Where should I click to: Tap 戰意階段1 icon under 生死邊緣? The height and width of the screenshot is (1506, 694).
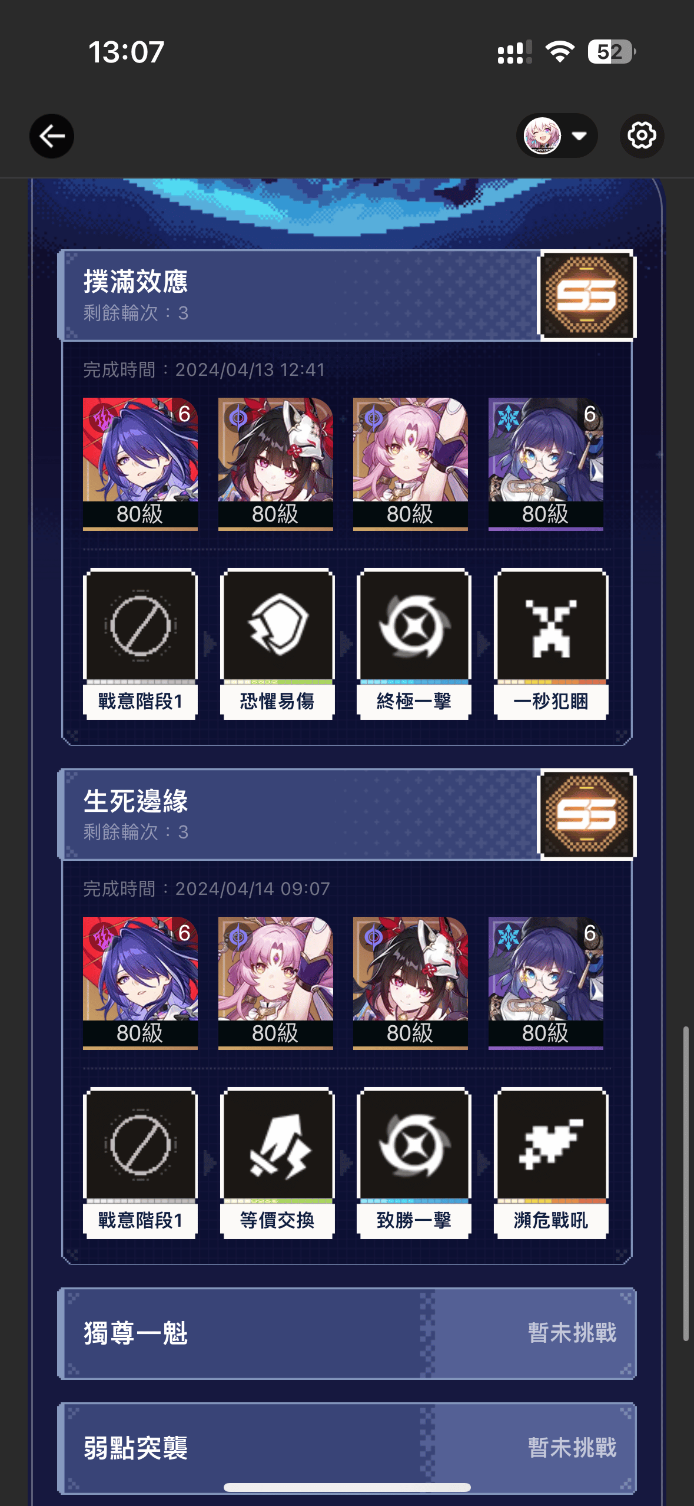click(x=140, y=1163)
